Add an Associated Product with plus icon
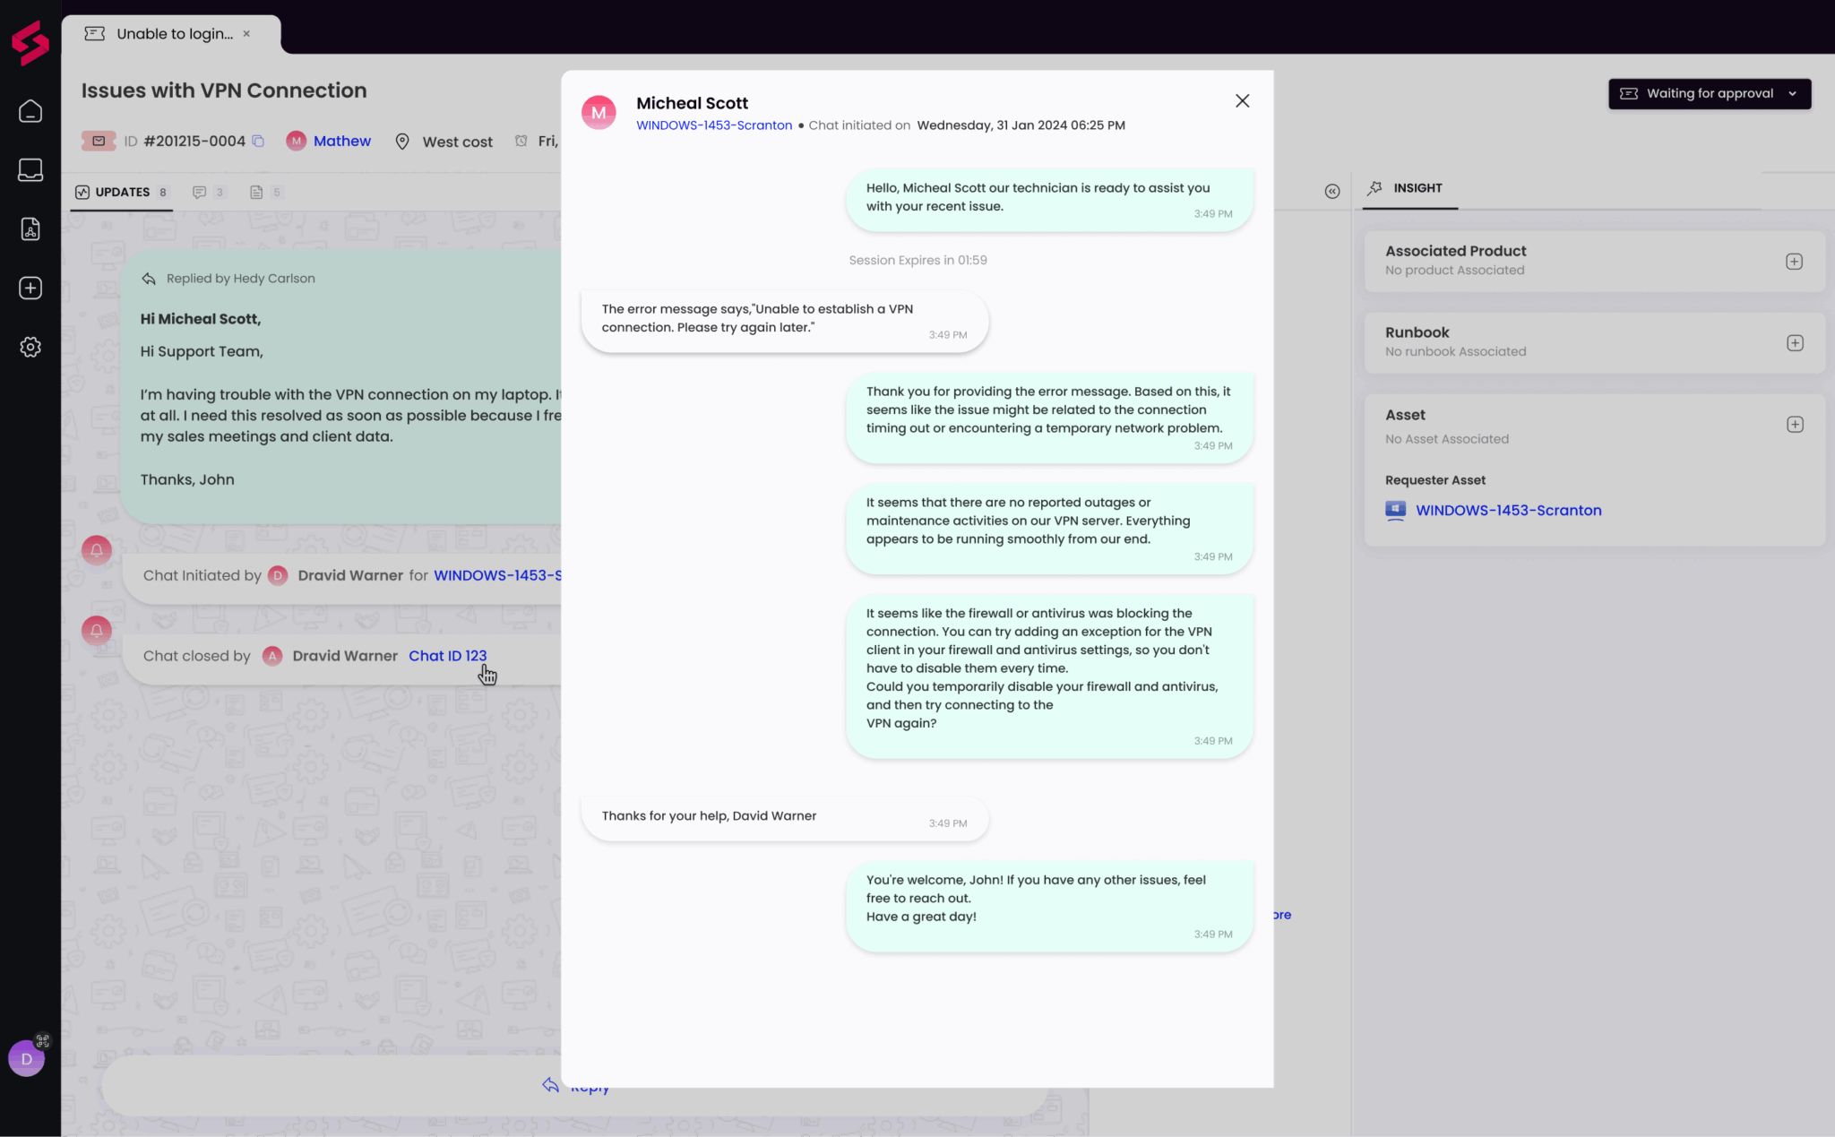This screenshot has width=1835, height=1137. click(1794, 262)
